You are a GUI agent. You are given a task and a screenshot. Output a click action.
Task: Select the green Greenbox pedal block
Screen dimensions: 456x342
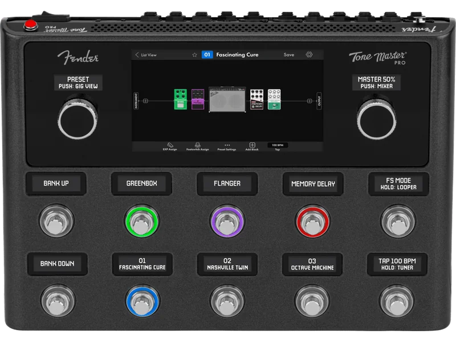coord(180,99)
